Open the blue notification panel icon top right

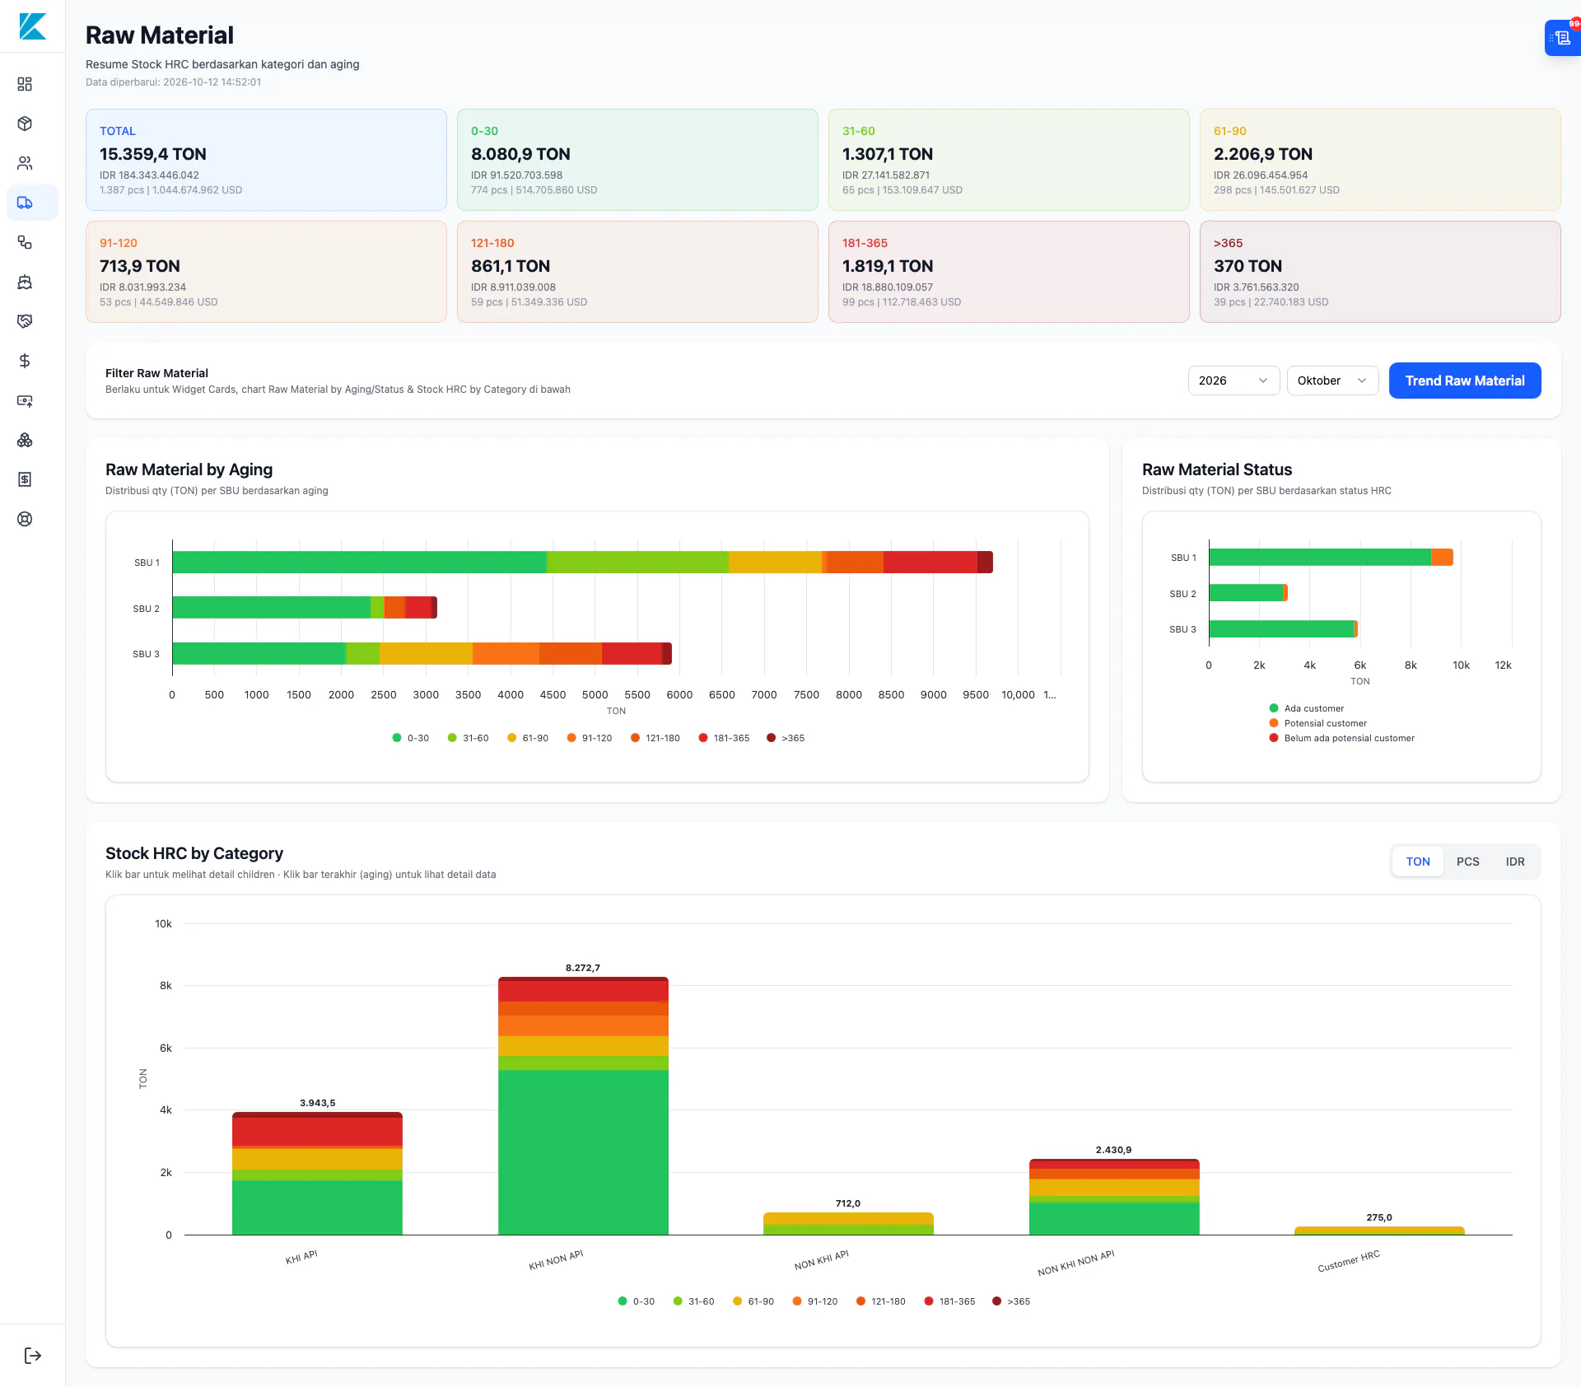click(1562, 38)
